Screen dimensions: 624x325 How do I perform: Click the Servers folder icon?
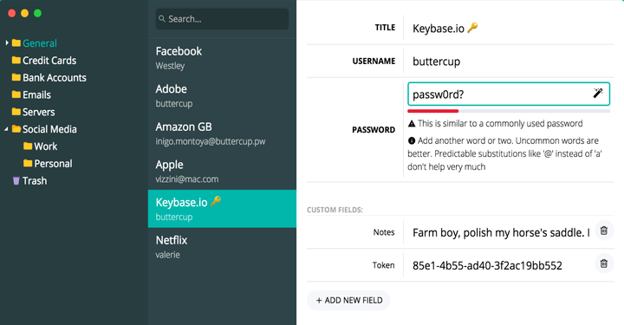tap(16, 112)
